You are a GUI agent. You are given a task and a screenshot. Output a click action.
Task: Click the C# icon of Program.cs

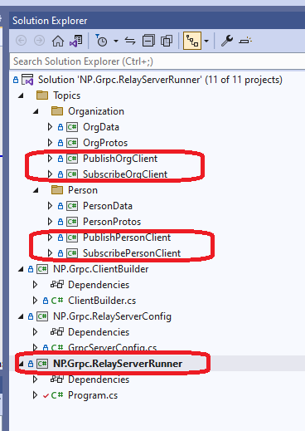[57, 395]
